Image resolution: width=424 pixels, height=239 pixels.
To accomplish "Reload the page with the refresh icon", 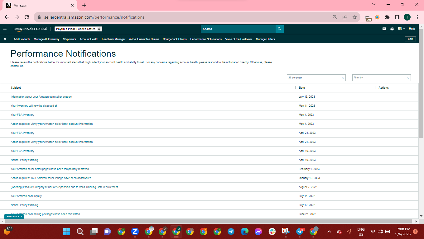I will coord(27,17).
